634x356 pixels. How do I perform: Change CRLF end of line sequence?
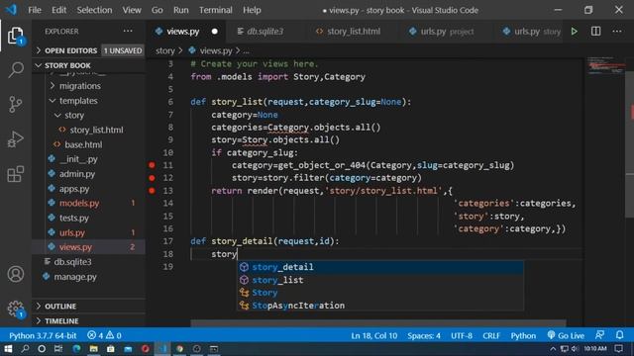click(491, 335)
